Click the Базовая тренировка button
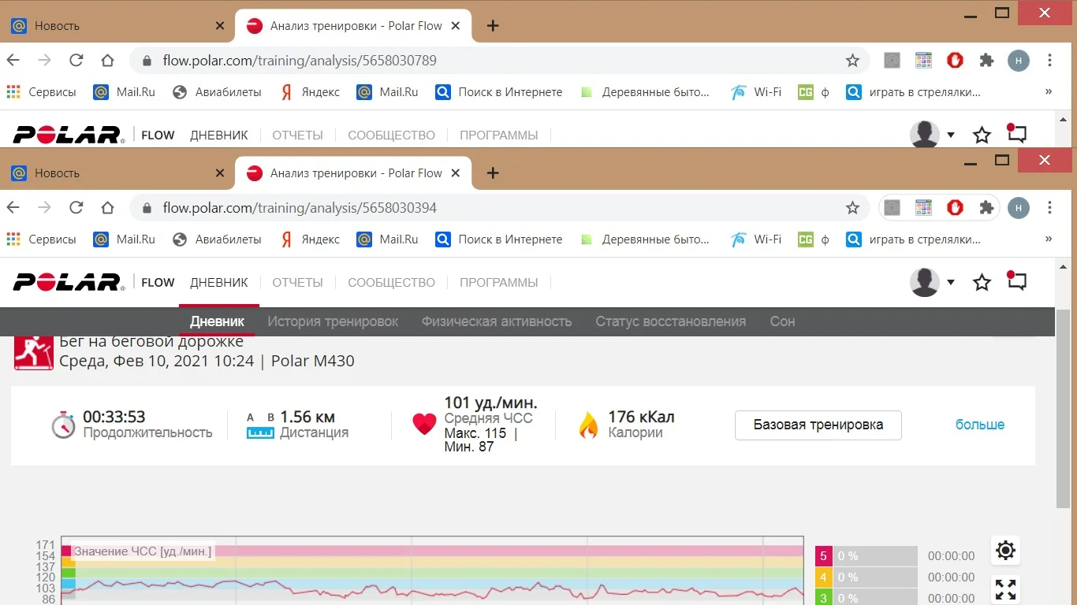1077x605 pixels. coord(818,425)
